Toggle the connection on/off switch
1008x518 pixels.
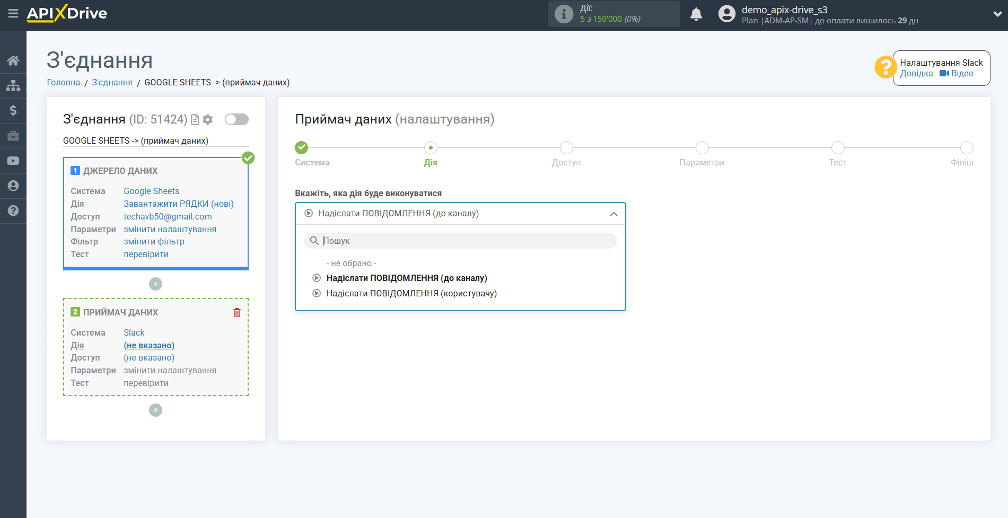[236, 119]
